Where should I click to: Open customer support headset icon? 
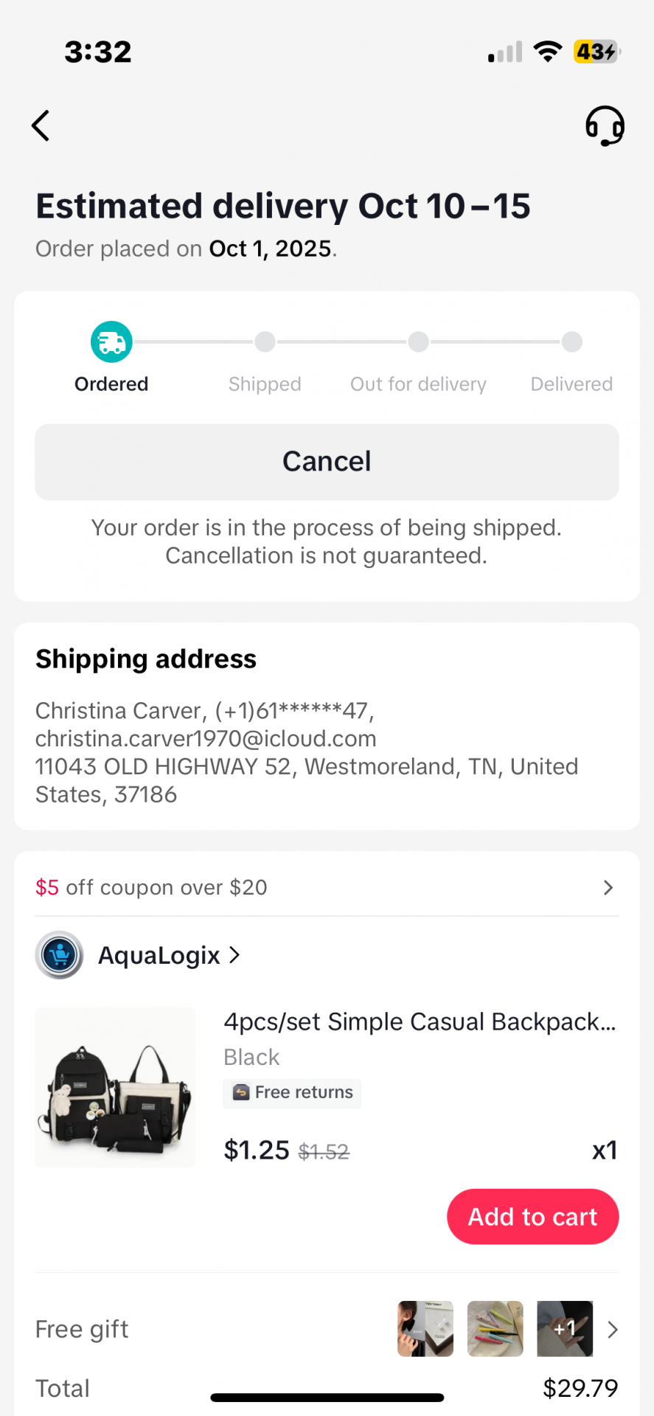(605, 125)
